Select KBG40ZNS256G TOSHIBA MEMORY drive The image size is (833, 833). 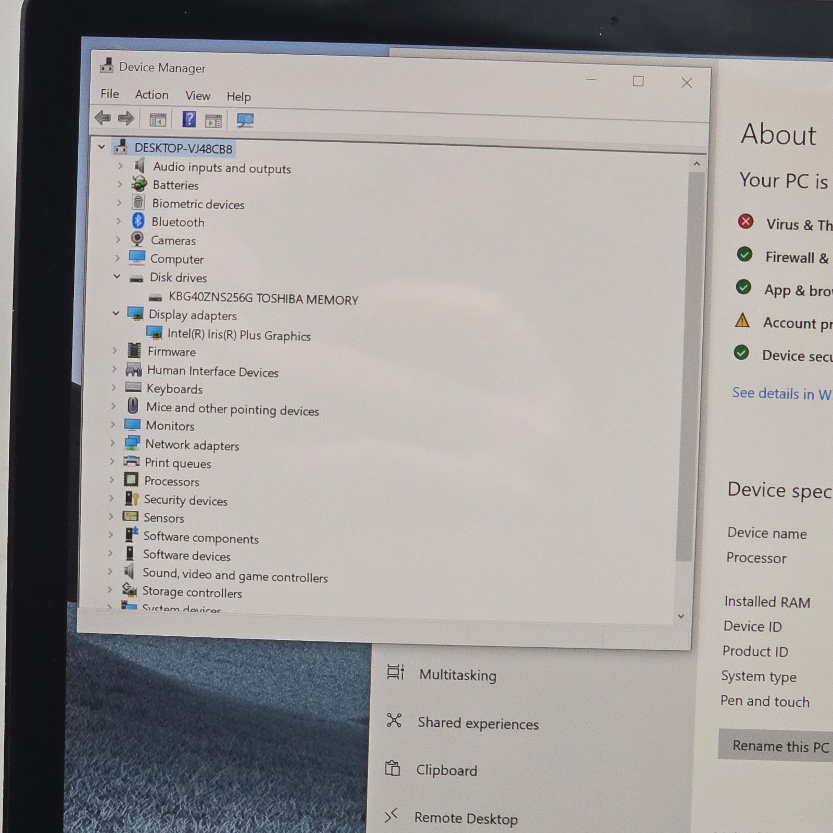tap(263, 299)
